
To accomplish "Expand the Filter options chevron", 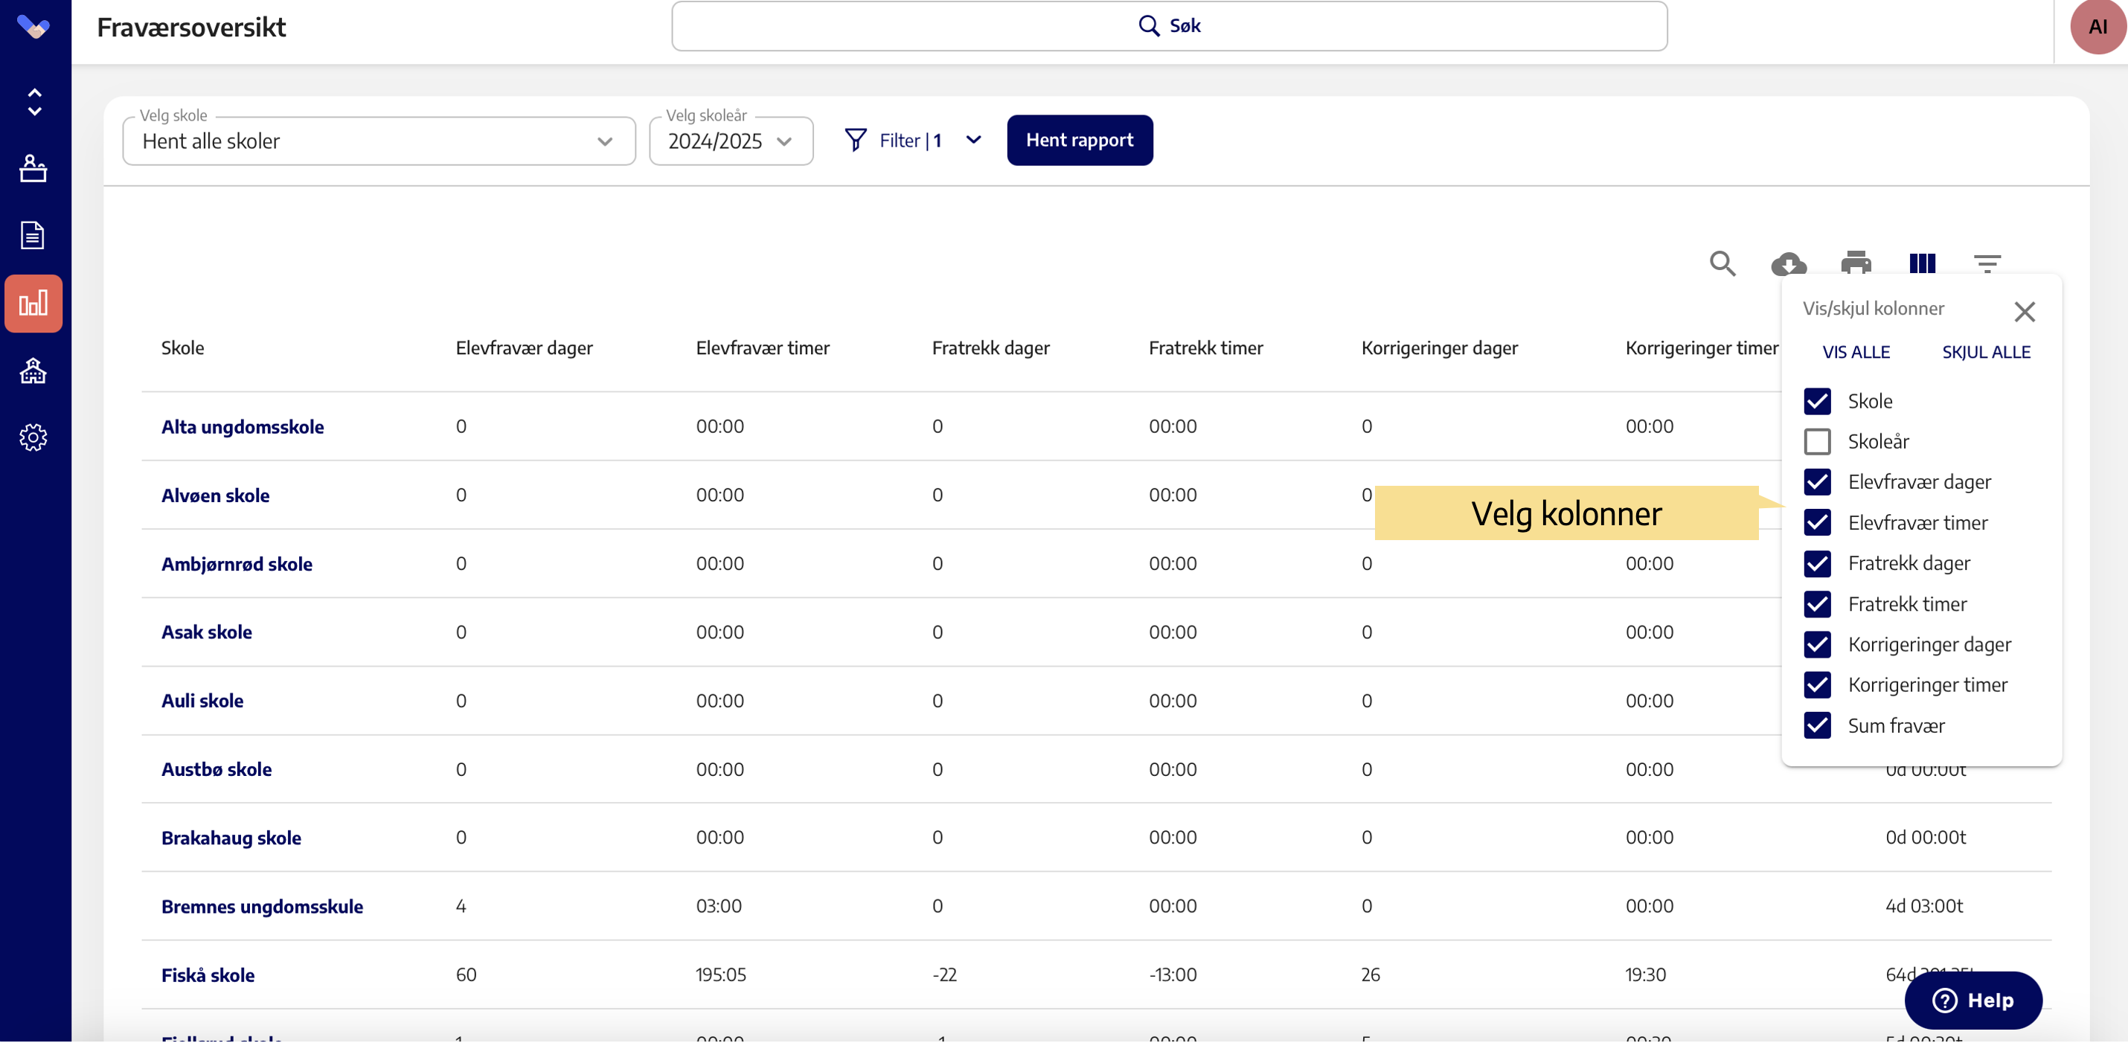I will tap(973, 141).
